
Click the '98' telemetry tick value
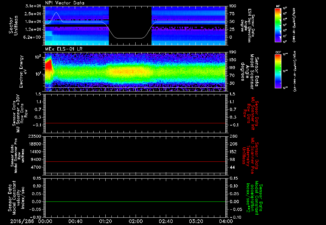point(232,160)
